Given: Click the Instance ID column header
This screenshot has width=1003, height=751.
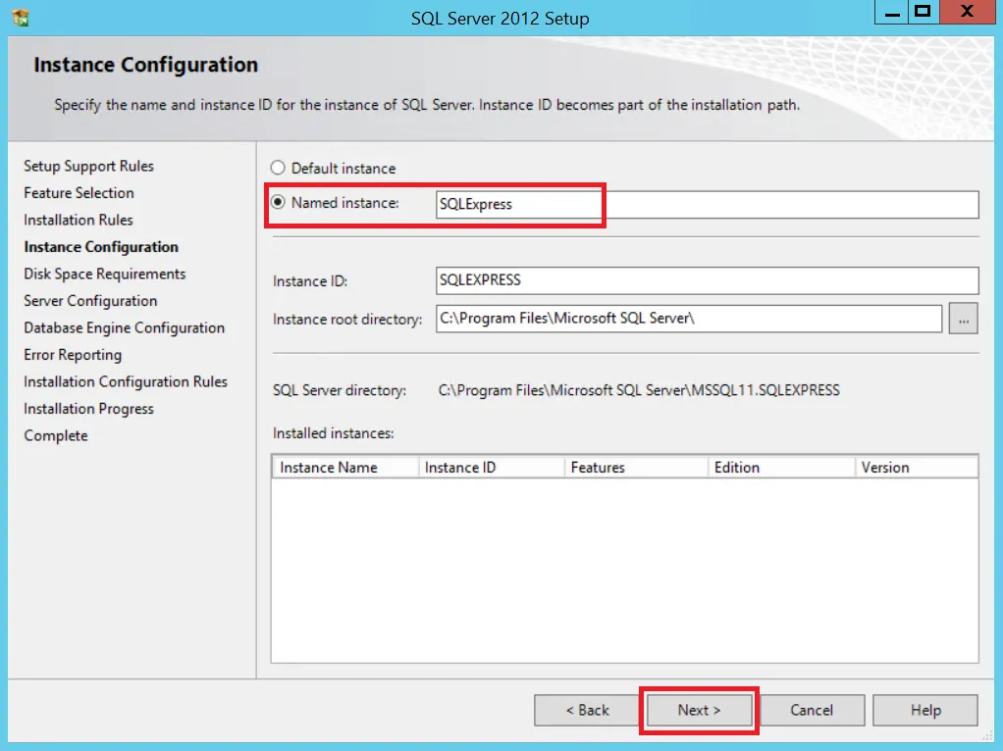Looking at the screenshot, I should 492,468.
